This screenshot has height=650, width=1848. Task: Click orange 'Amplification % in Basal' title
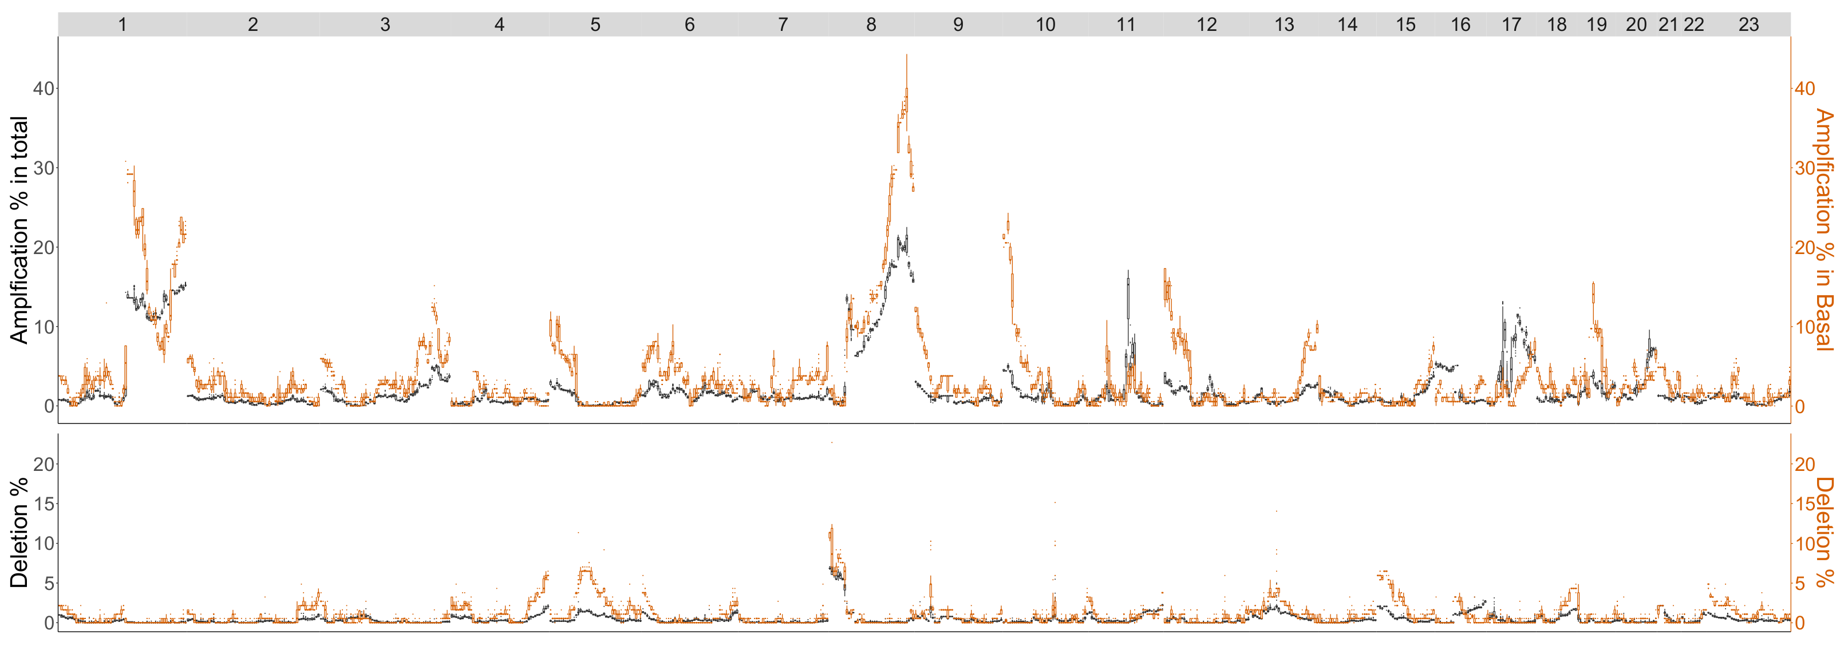pyautogui.click(x=1826, y=229)
